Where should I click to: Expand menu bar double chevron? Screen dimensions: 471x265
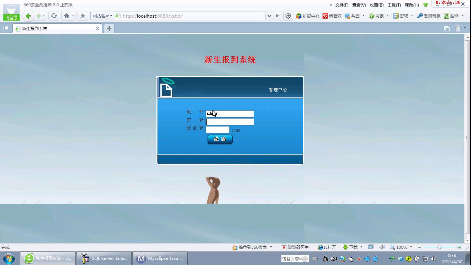331,5
